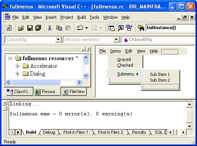Collapse the fullmenus resources tree node

10,59
